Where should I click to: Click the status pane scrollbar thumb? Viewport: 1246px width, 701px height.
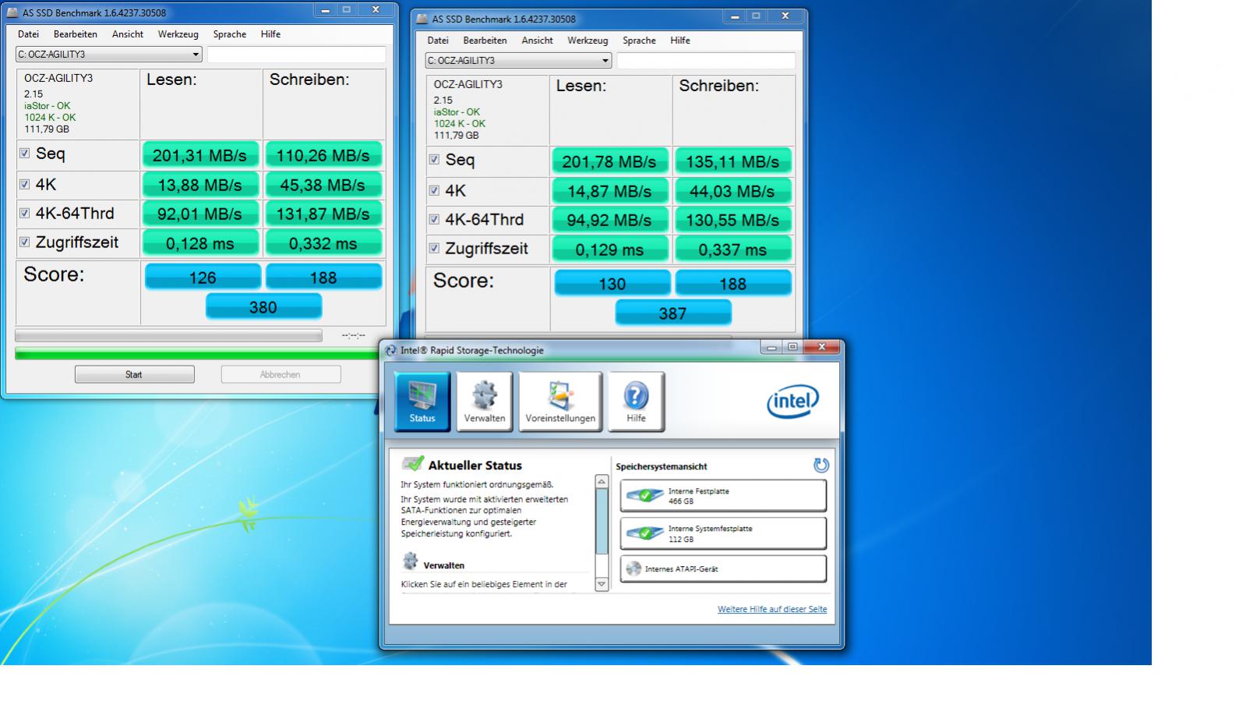click(601, 522)
